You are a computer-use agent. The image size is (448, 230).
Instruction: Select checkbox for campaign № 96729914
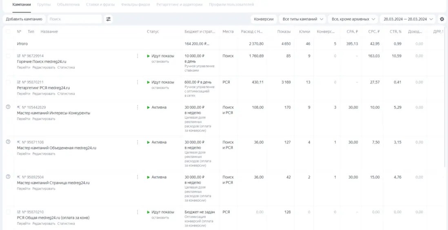tap(8, 56)
